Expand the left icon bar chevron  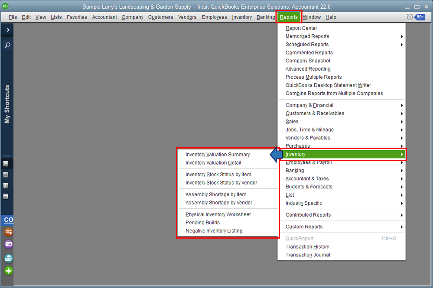(x=8, y=30)
